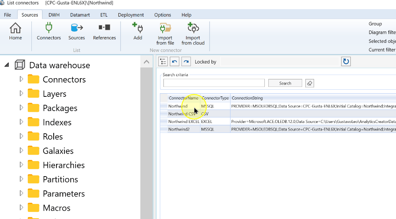Open the References ribbon icon
This screenshot has width=396, height=219.
tap(104, 31)
